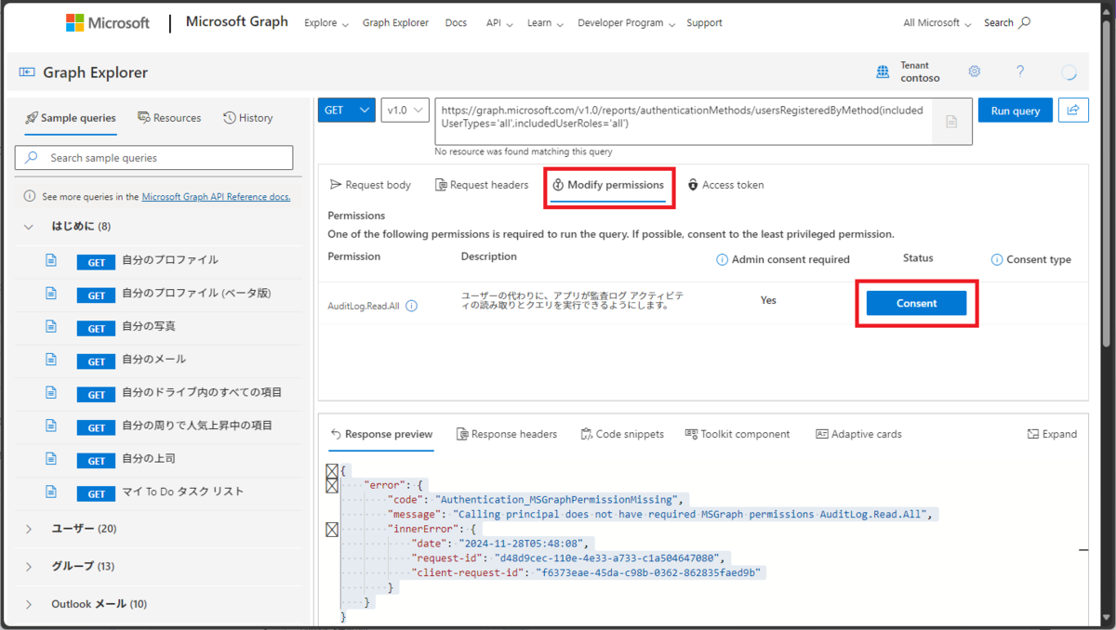Click the document icon beside 自分の写真
Screen dimensions: 1116x630
(51, 326)
